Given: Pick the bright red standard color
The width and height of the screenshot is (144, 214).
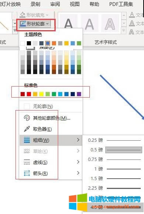Looking at the screenshot, I should [x=29, y=94].
